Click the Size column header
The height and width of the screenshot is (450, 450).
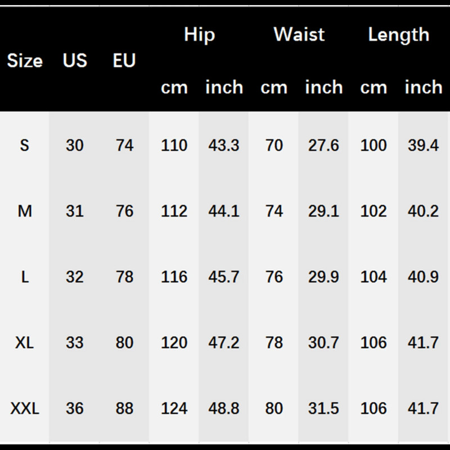click(25, 61)
